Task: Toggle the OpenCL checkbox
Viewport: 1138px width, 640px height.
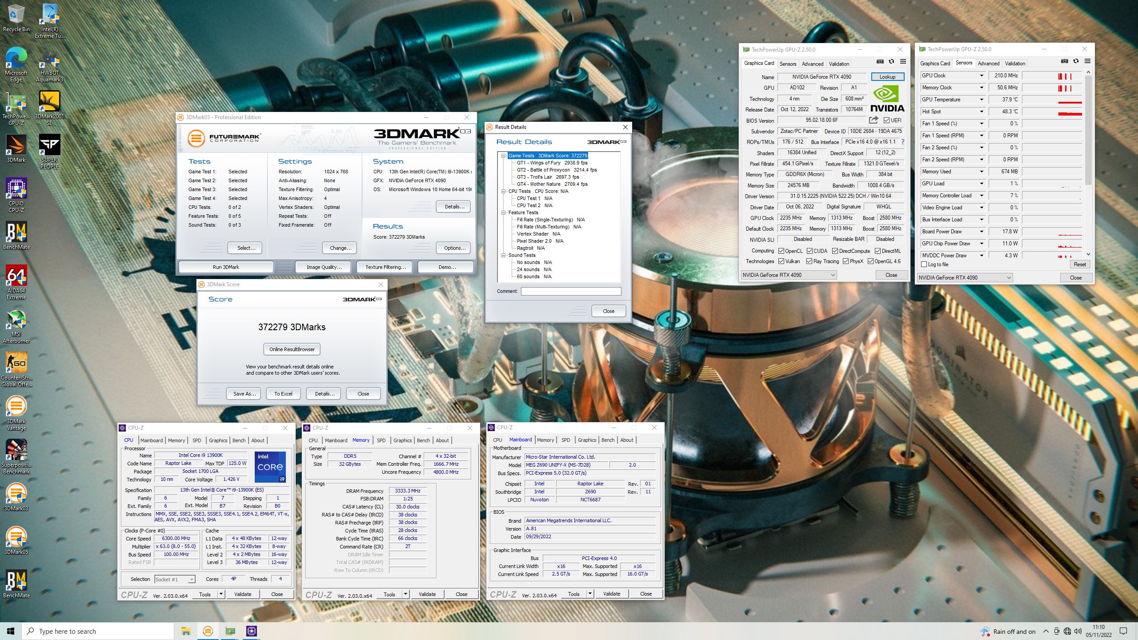Action: tap(781, 251)
